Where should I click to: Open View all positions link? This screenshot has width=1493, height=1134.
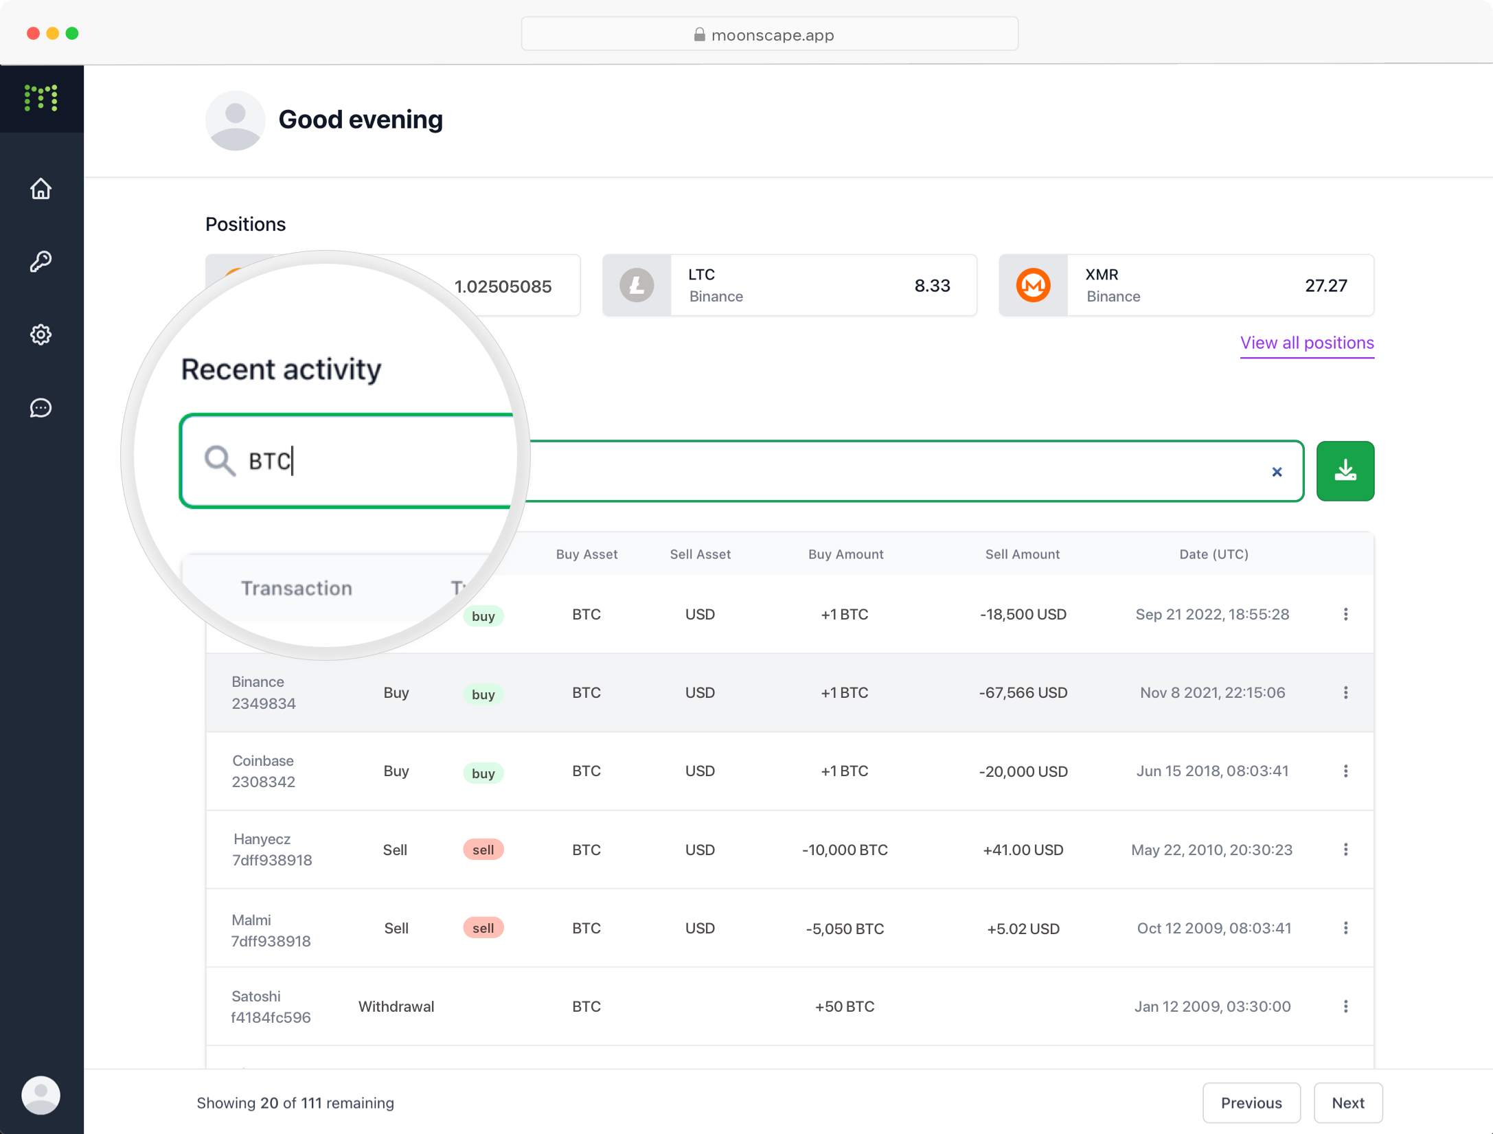[1306, 343]
